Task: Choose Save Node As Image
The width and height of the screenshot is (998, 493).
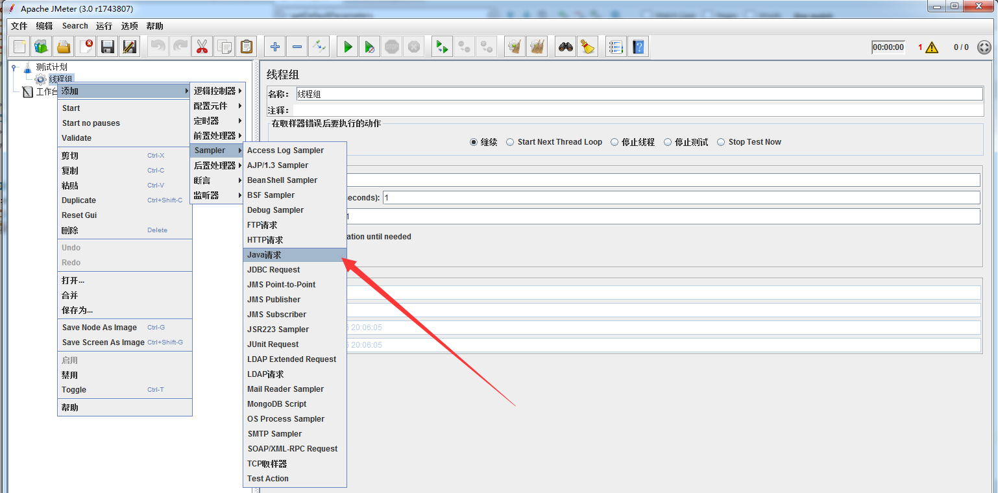Action: (125, 328)
